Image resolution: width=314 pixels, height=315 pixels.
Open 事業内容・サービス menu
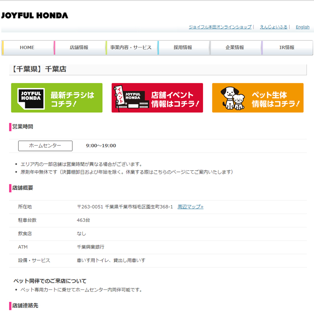(x=131, y=48)
